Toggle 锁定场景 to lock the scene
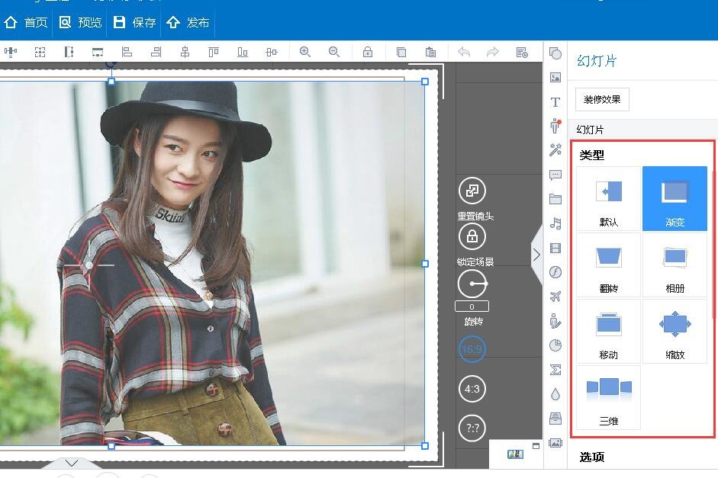 pyautogui.click(x=472, y=237)
